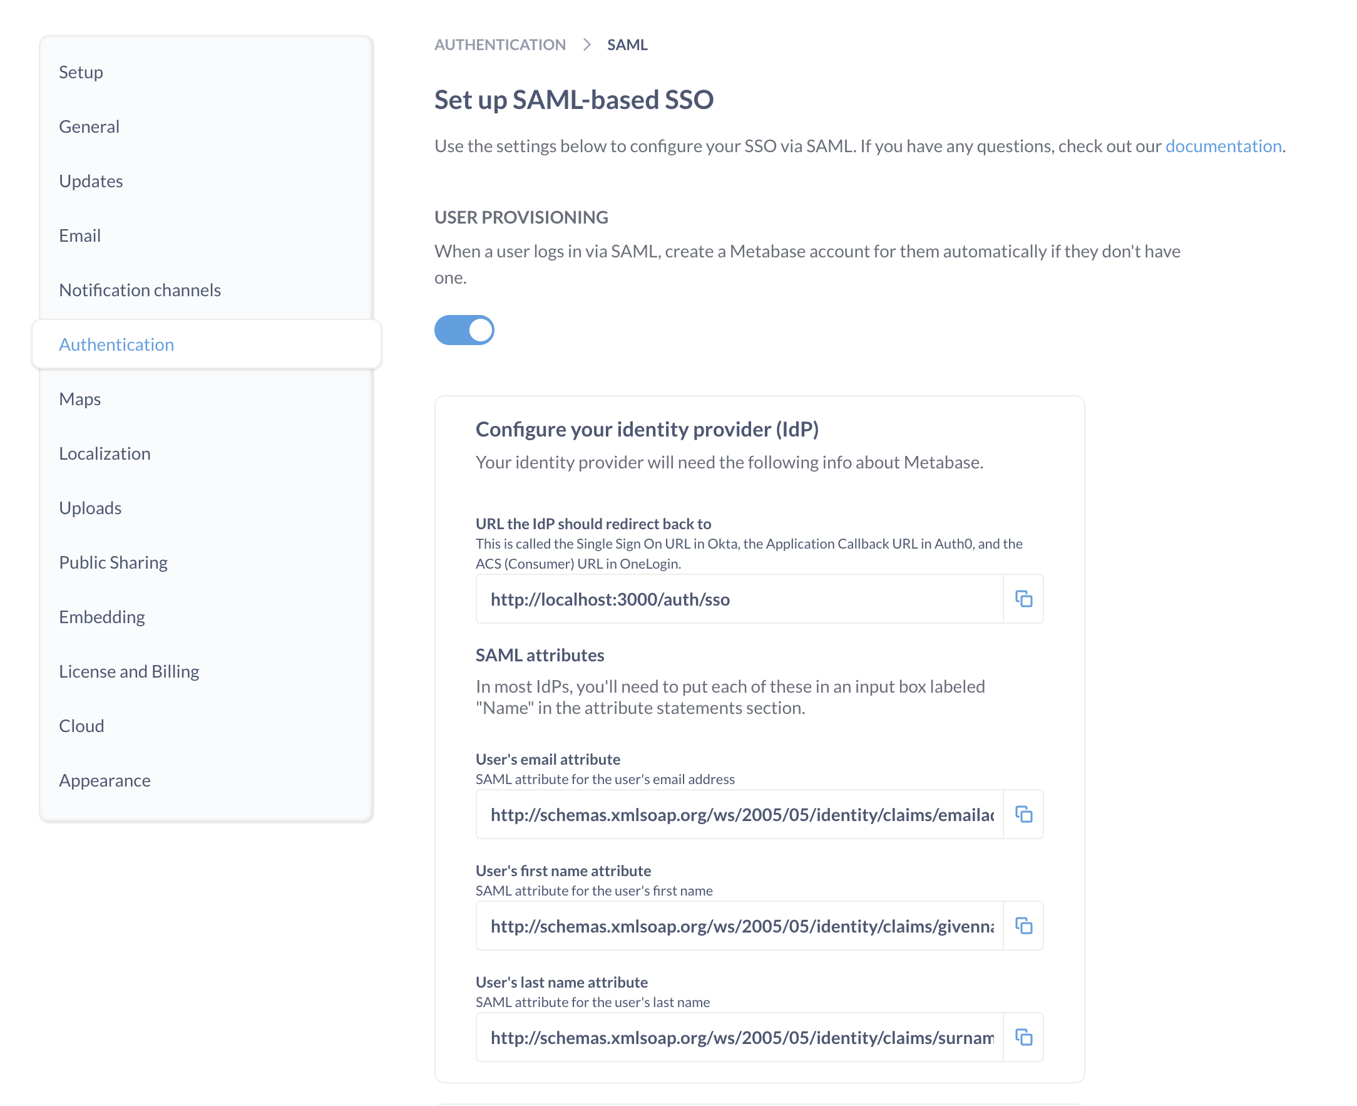The width and height of the screenshot is (1357, 1106).
Task: Navigate to Embedding settings section
Action: 101,616
